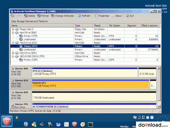Open the keys password tool taskbar icon
The image size is (170, 128).
pyautogui.click(x=50, y=124)
